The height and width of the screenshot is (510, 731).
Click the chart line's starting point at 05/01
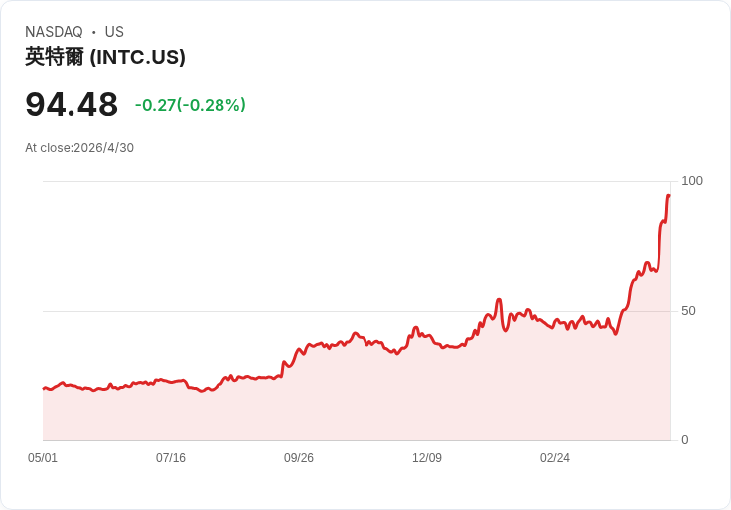(x=44, y=388)
